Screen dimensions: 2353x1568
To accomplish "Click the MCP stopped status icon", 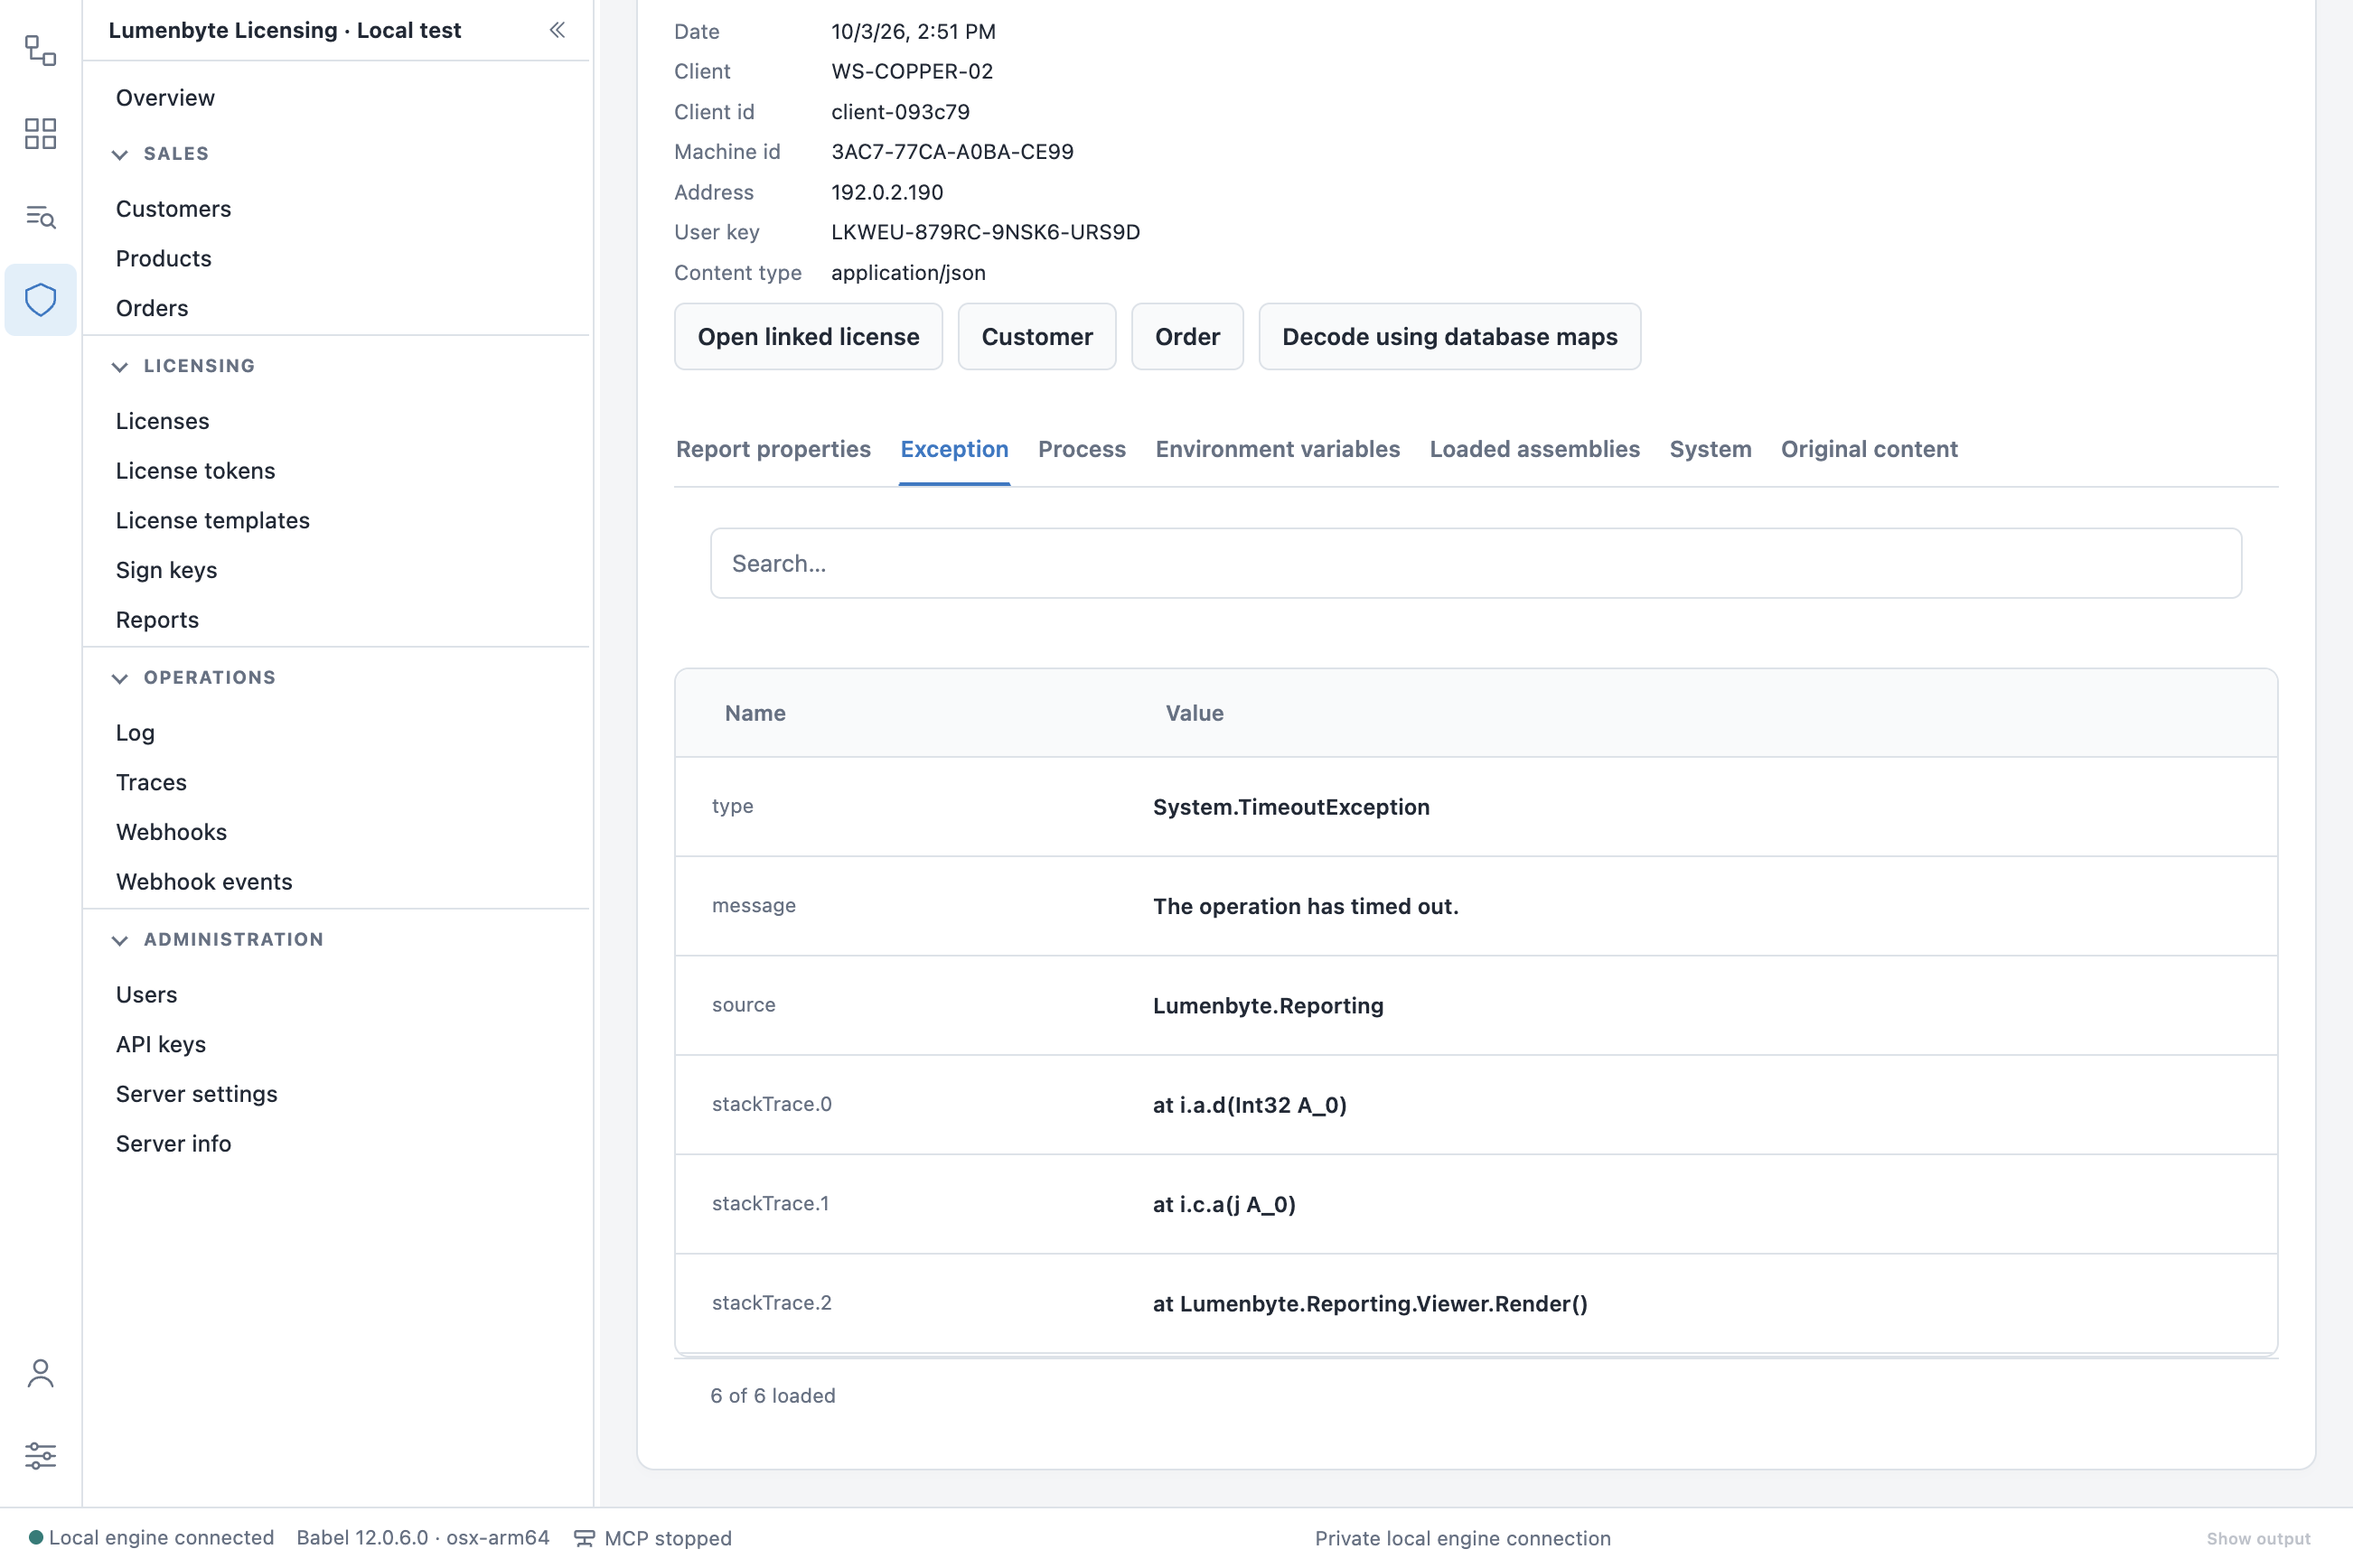I will click(585, 1538).
